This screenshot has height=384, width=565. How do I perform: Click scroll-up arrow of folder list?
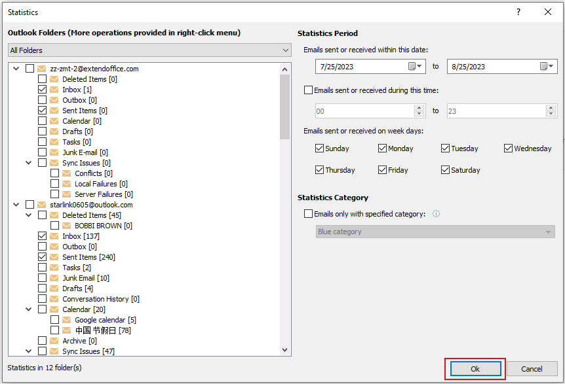(x=284, y=69)
